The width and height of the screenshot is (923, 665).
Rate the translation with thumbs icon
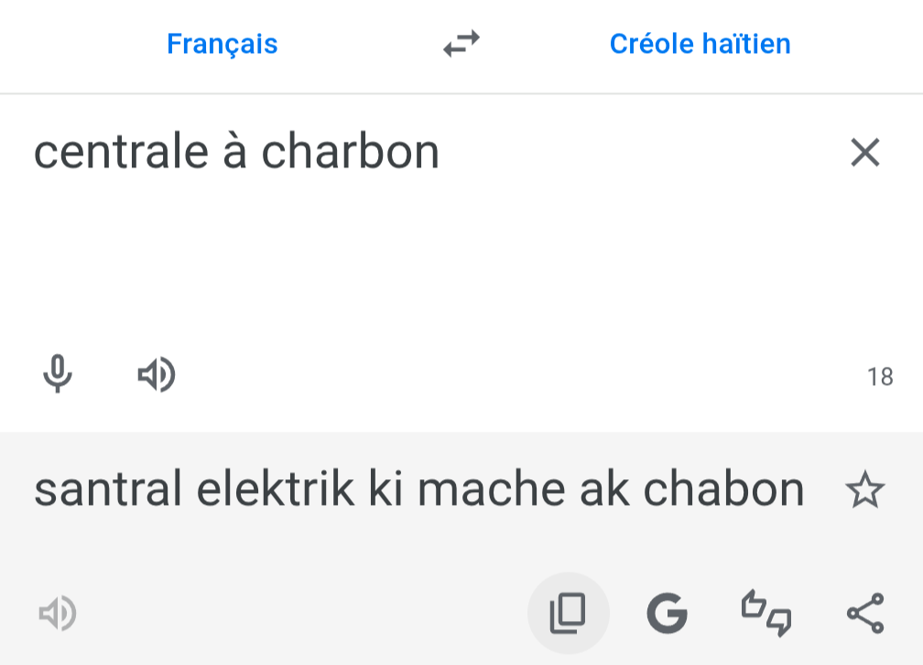coord(766,613)
